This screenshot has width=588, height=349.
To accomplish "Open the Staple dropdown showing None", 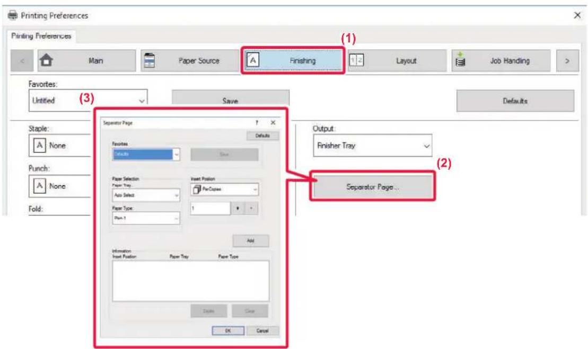I will [60, 145].
